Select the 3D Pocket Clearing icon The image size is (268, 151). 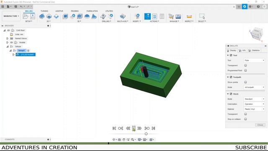click(x=72, y=16)
